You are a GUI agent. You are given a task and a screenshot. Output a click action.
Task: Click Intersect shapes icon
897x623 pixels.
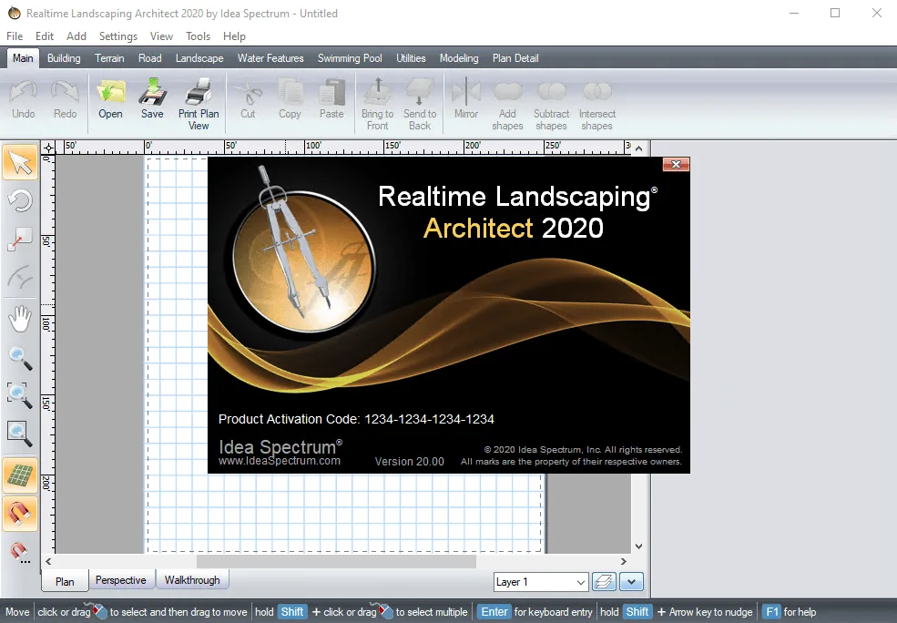point(596,91)
